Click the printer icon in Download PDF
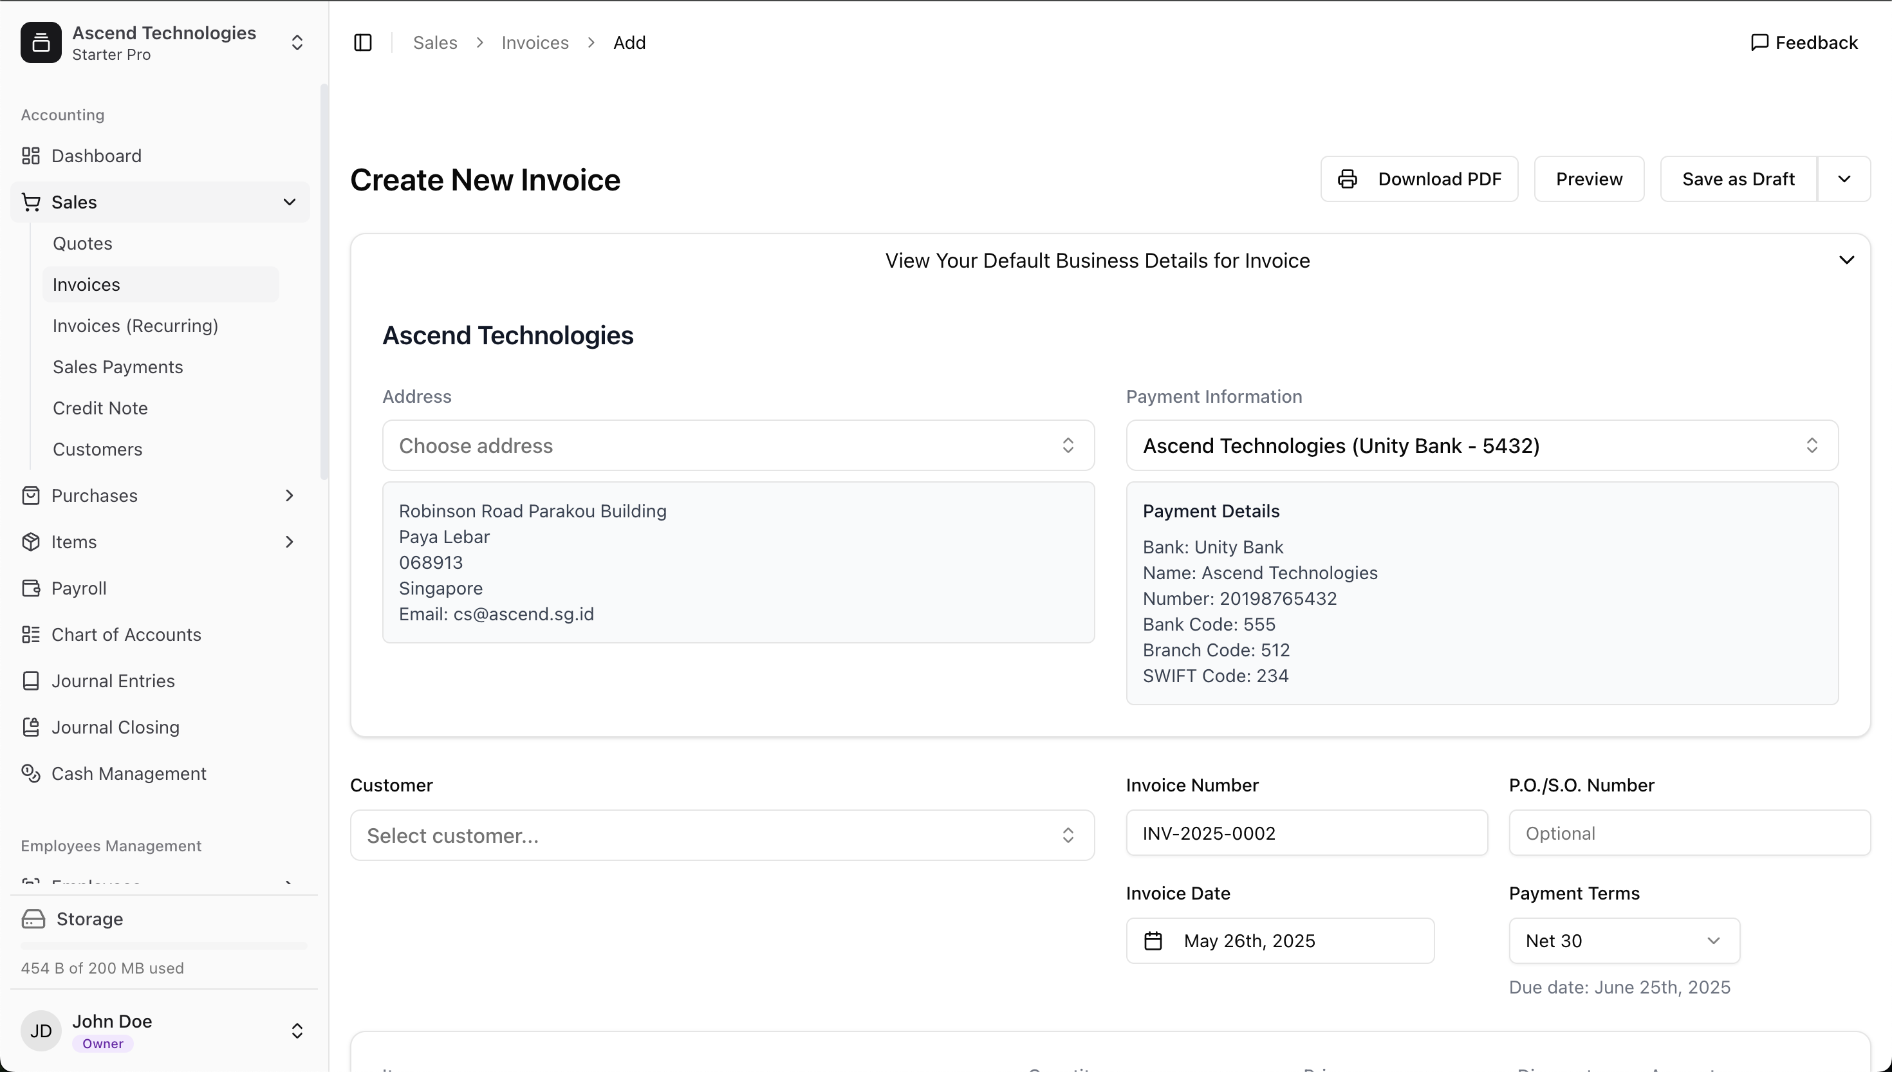1892x1072 pixels. [x=1347, y=179]
